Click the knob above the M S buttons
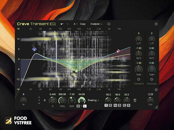Image resolution: width=174 pixels, height=130 pixels. [117, 100]
